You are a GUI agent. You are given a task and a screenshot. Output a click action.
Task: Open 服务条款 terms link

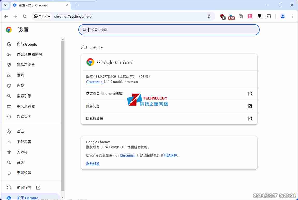pyautogui.click(x=93, y=164)
